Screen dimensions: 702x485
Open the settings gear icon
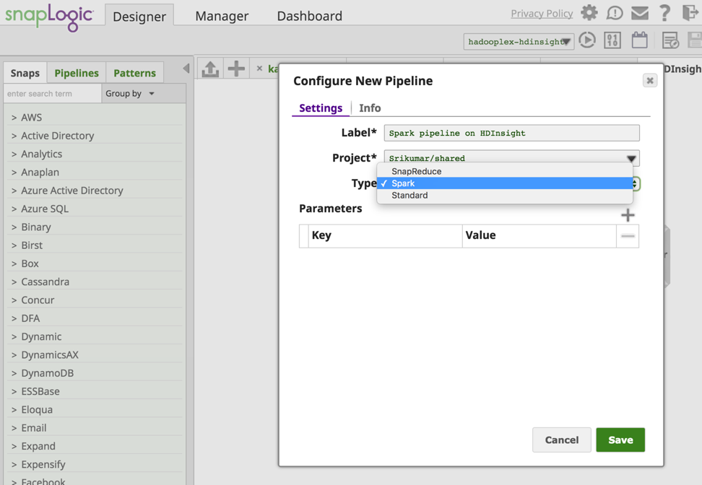pos(589,12)
